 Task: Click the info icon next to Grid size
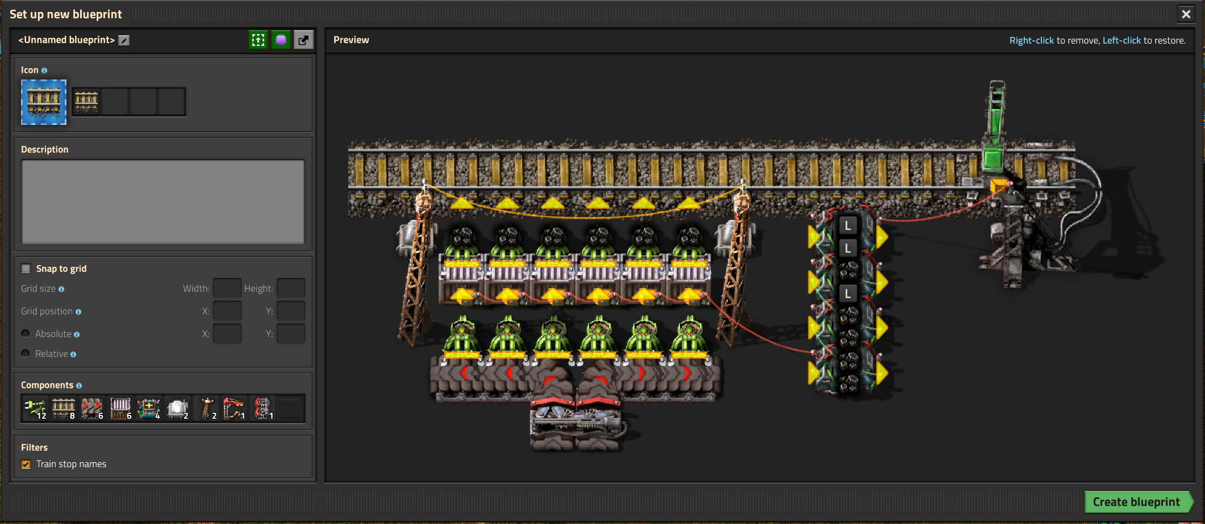point(61,289)
